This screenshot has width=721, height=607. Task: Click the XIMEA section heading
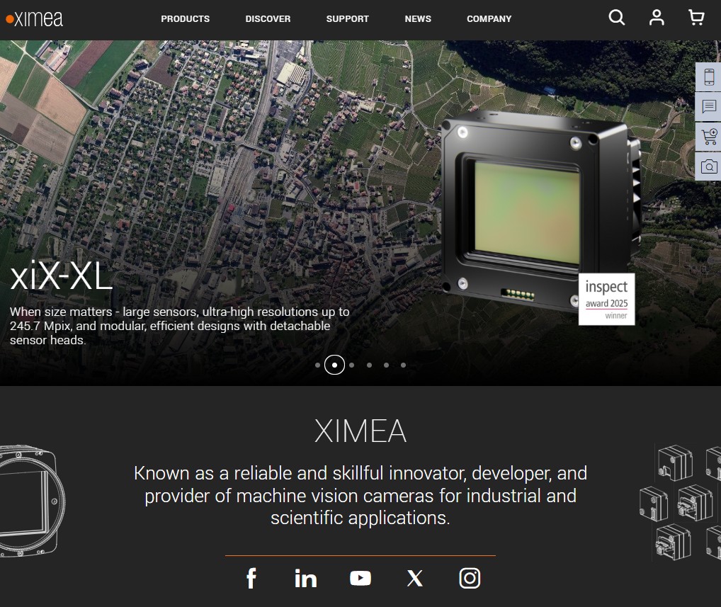(x=360, y=431)
